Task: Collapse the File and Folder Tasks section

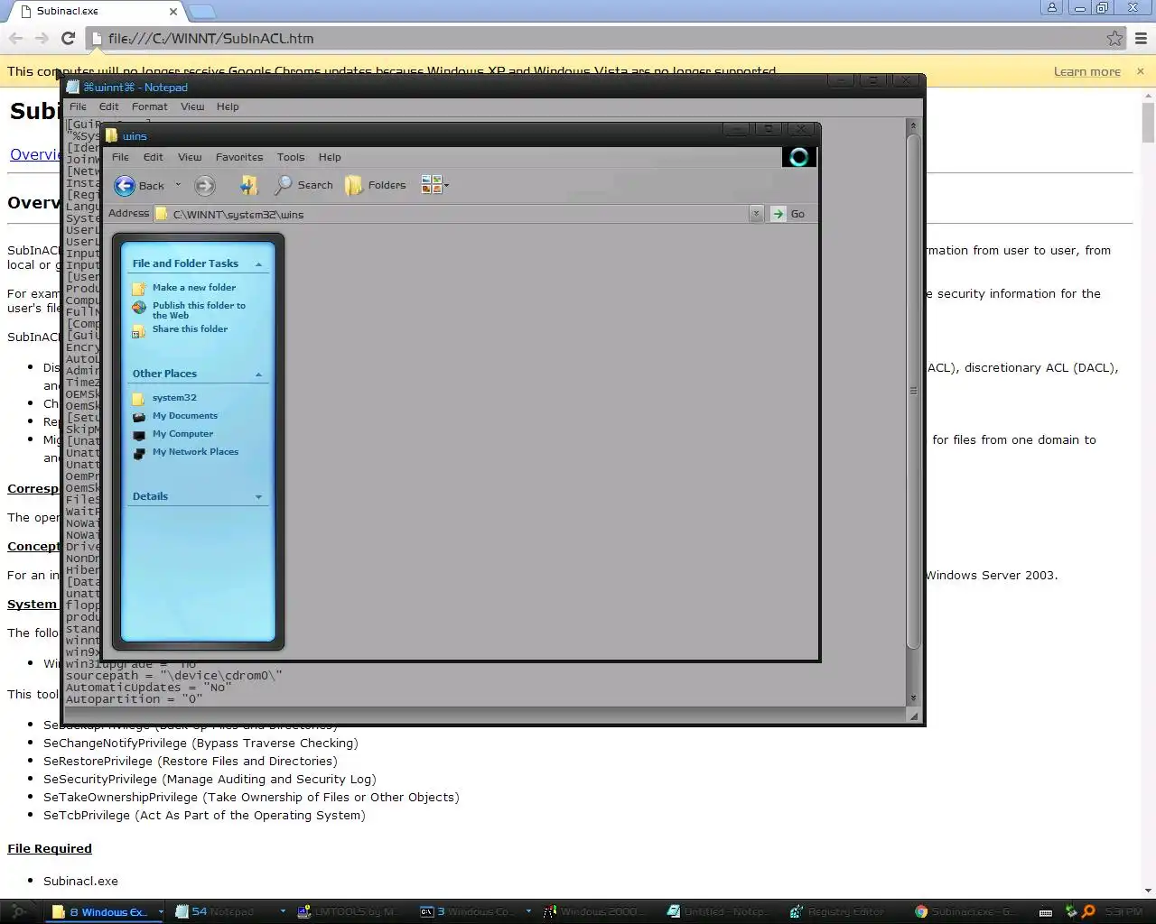Action: click(259, 264)
